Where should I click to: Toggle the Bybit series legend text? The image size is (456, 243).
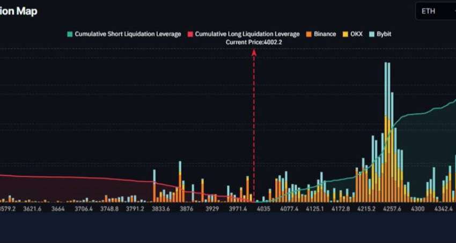click(x=384, y=34)
